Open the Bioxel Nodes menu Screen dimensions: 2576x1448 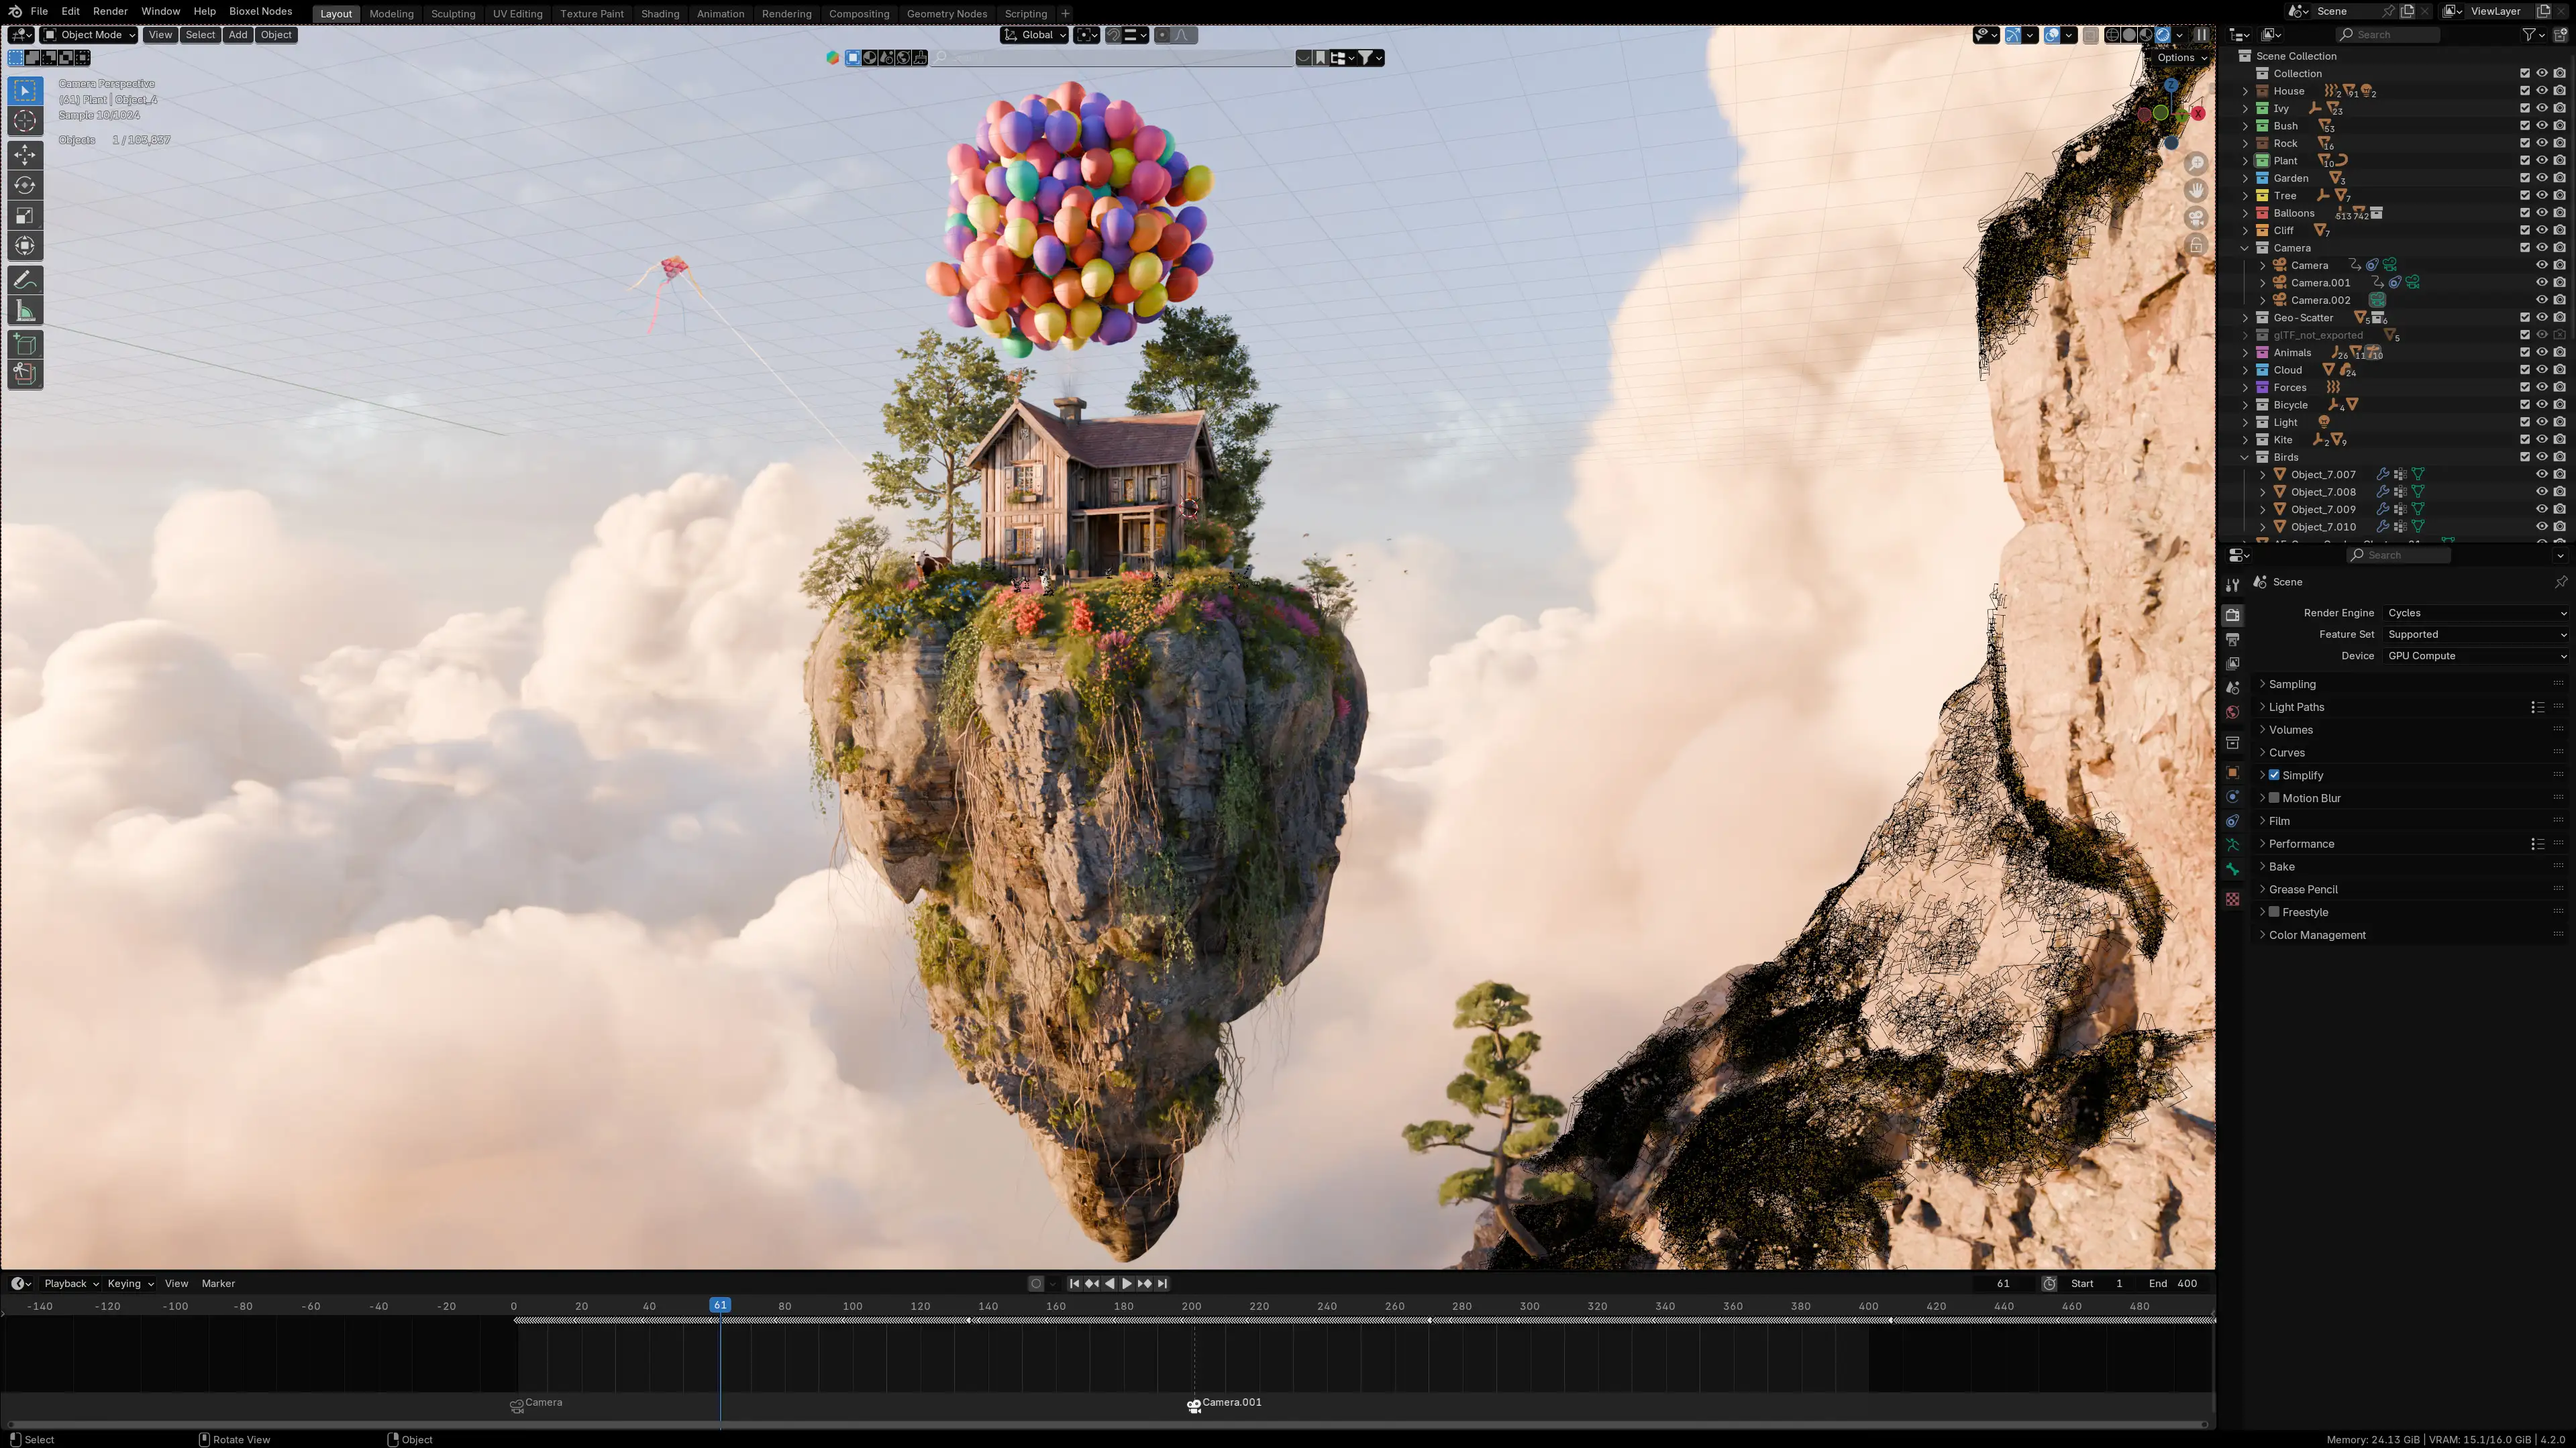point(260,12)
